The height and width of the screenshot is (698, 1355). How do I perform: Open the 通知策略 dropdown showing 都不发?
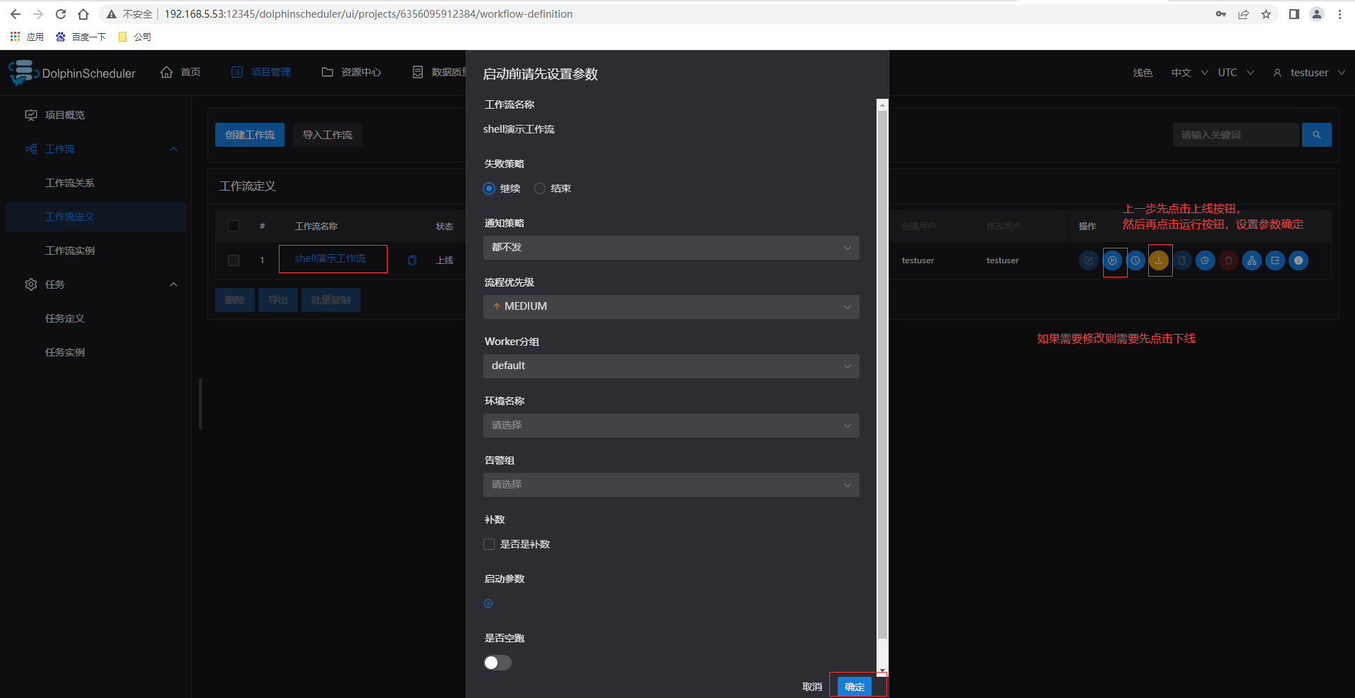[671, 248]
